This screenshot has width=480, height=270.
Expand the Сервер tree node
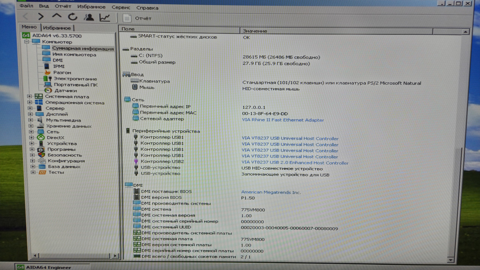tap(30, 108)
